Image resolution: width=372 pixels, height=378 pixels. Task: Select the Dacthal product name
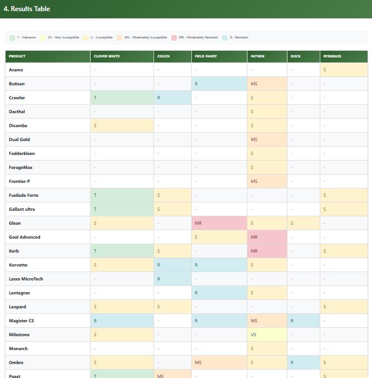(x=17, y=112)
